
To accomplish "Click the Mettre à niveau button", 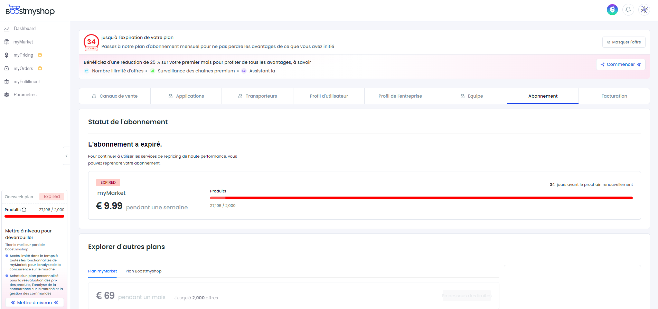I will [35, 303].
